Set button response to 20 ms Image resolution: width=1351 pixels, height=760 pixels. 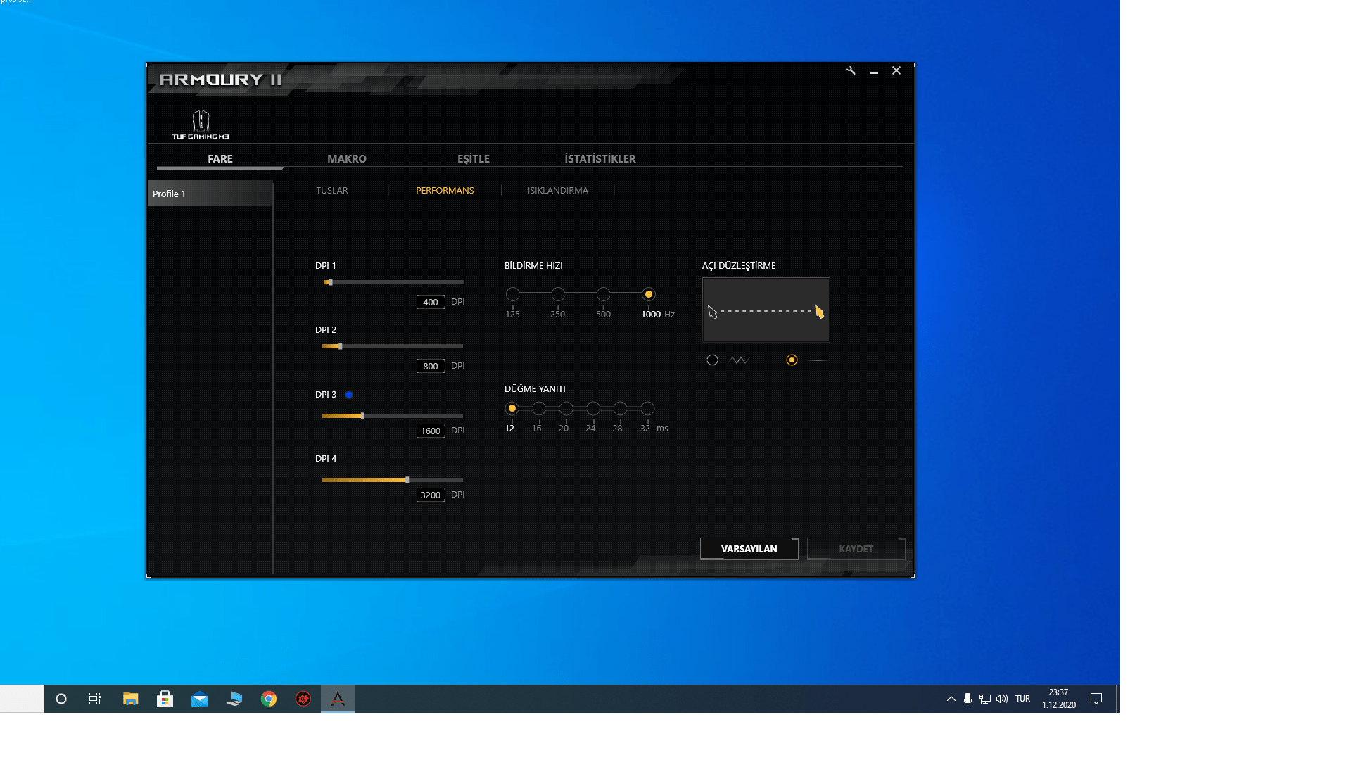[x=566, y=409]
